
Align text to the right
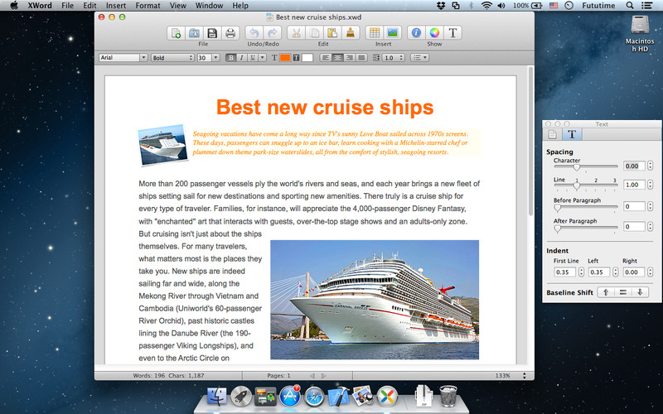pos(349,58)
